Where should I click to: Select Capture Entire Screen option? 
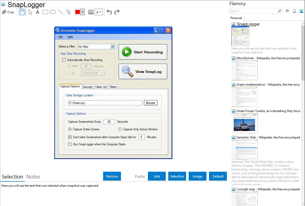click(x=70, y=129)
